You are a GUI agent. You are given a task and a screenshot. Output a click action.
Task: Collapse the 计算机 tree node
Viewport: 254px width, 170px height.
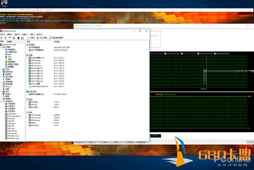click(1, 47)
